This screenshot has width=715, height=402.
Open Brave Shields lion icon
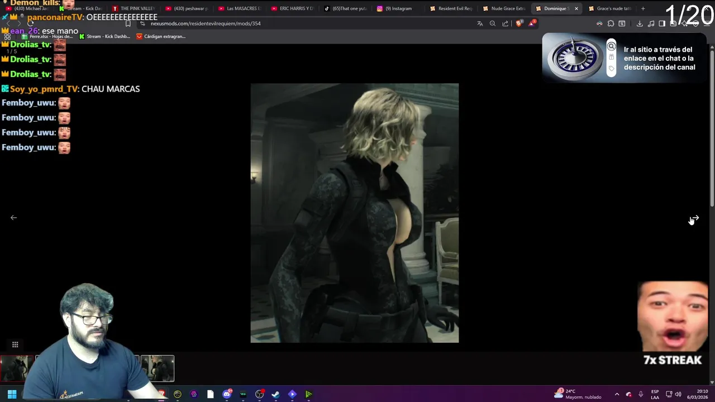point(519,23)
